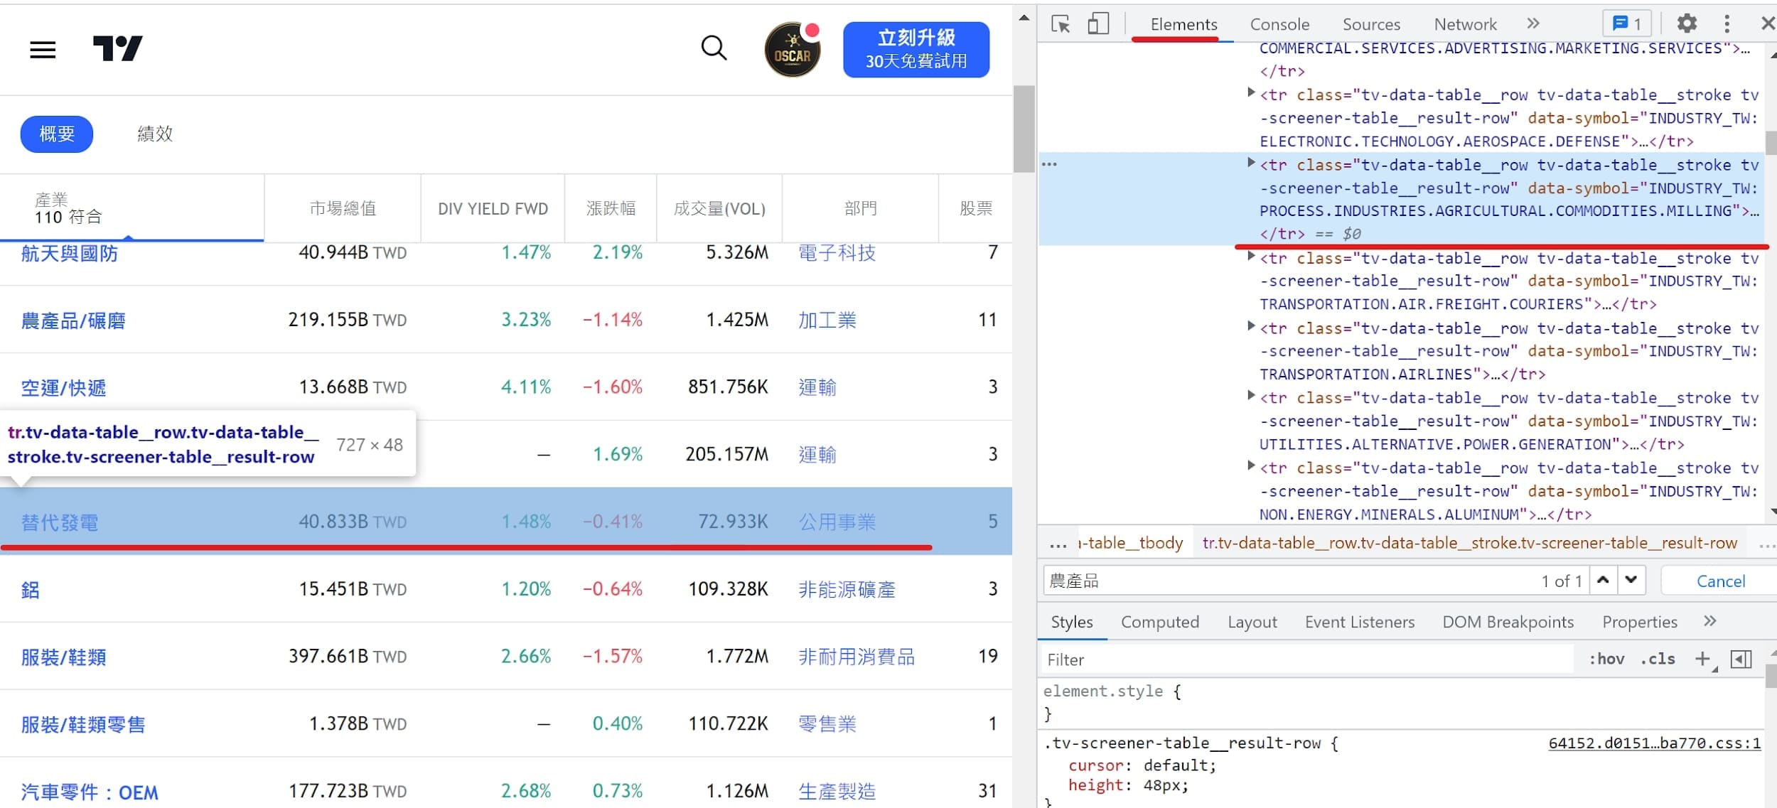Switch to the Sources tab
The width and height of the screenshot is (1777, 808).
coord(1371,24)
